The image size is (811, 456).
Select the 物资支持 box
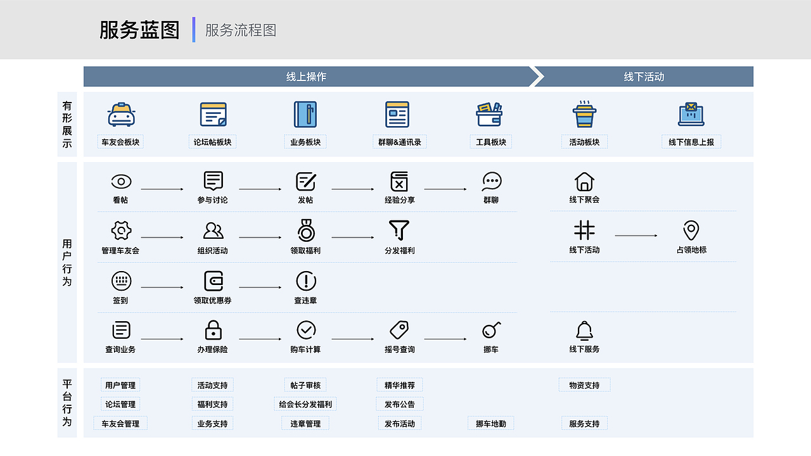pos(584,385)
